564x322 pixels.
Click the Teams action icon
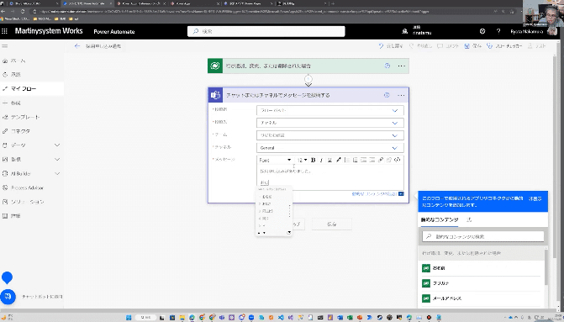tap(215, 95)
